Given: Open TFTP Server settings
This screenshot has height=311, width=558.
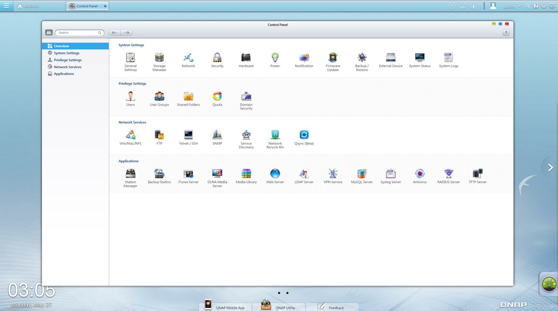Looking at the screenshot, I should [x=478, y=176].
